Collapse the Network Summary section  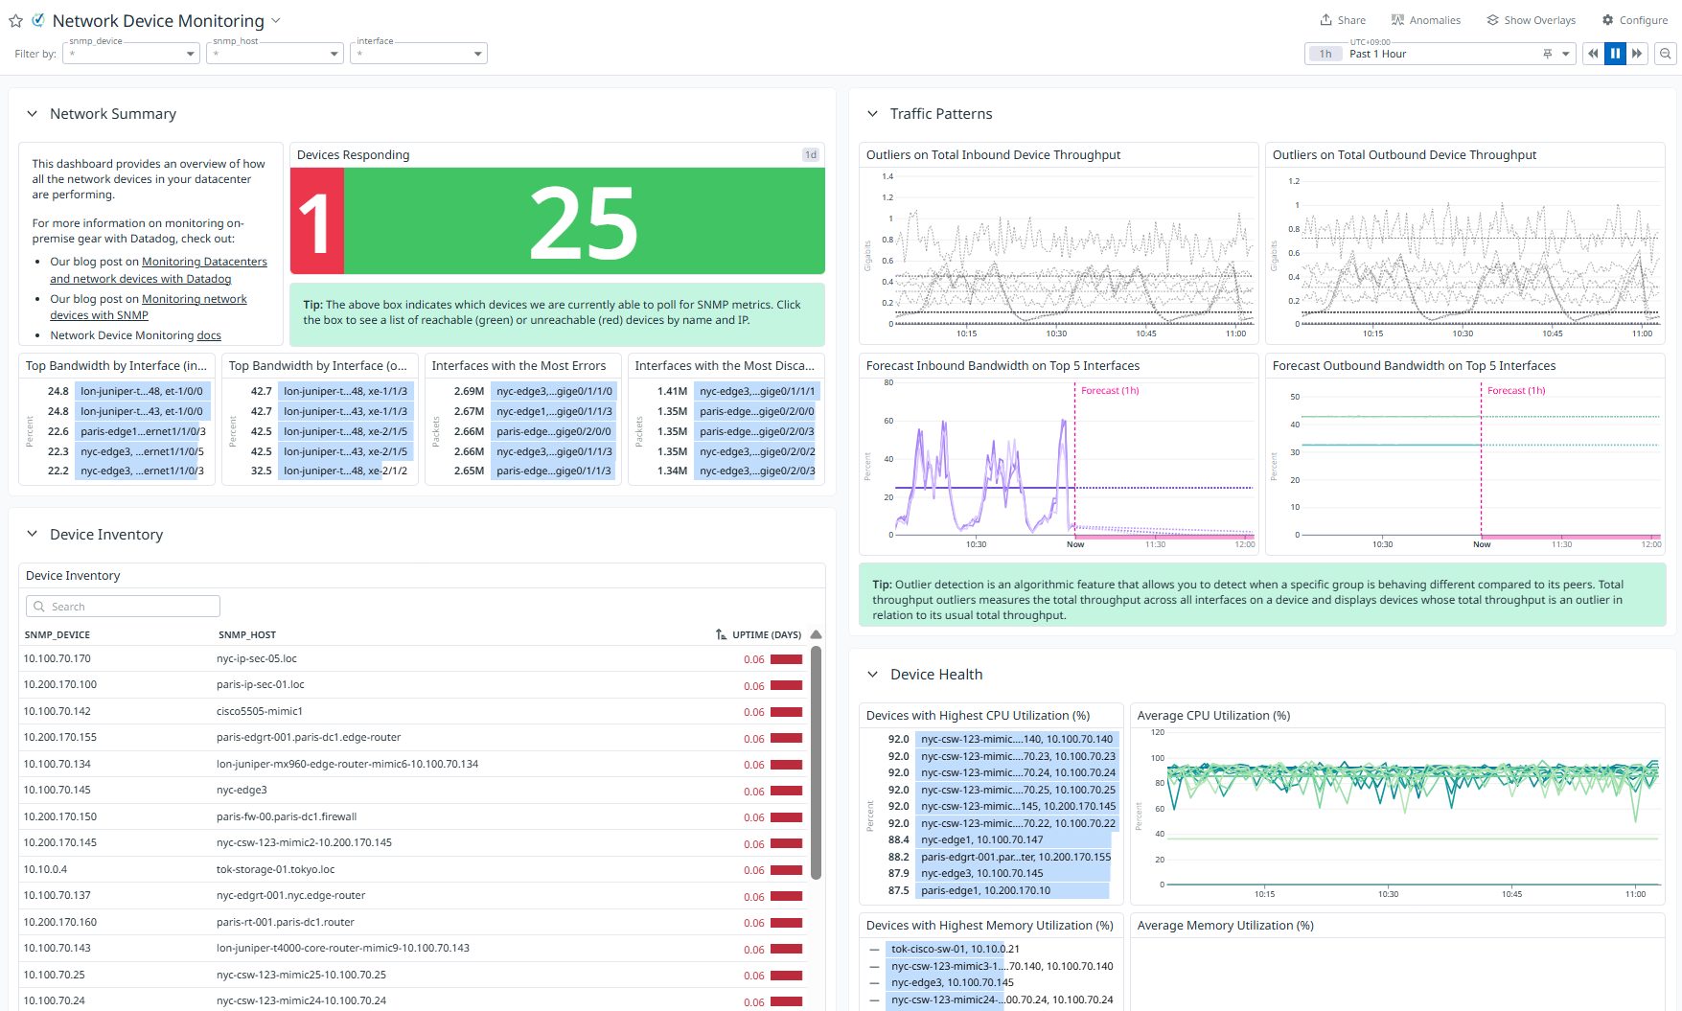32,114
